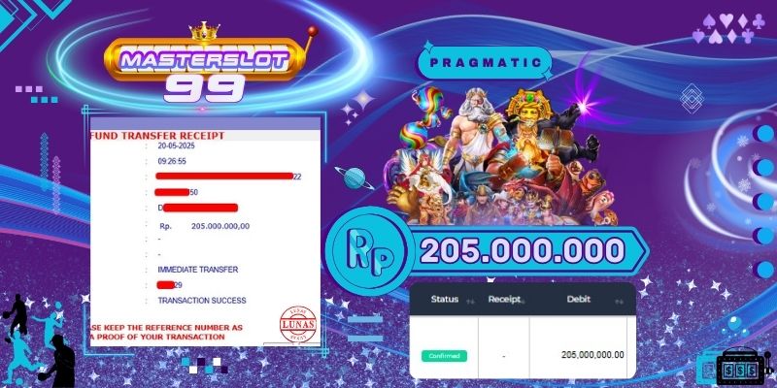Screen dimensions: 777x388
Task: Sort by the Status column arrows
Action: coord(471,301)
